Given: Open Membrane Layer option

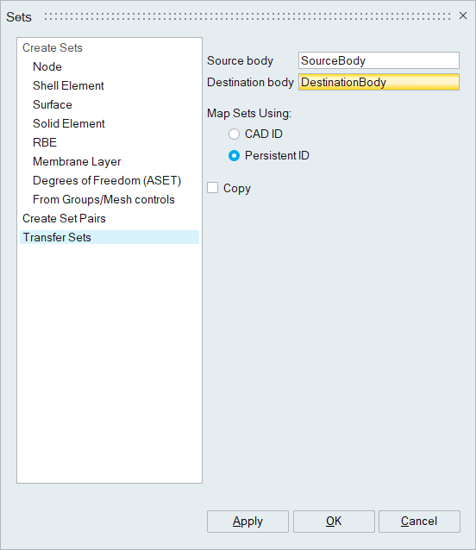Looking at the screenshot, I should pos(77,161).
